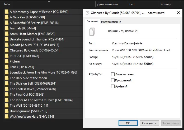Click folder icon of The Endless River
The height and width of the screenshot is (130, 184).
tap(7, 89)
